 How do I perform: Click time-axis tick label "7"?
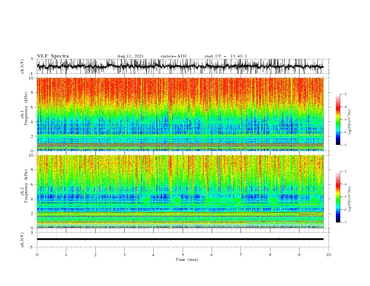tap(241, 255)
